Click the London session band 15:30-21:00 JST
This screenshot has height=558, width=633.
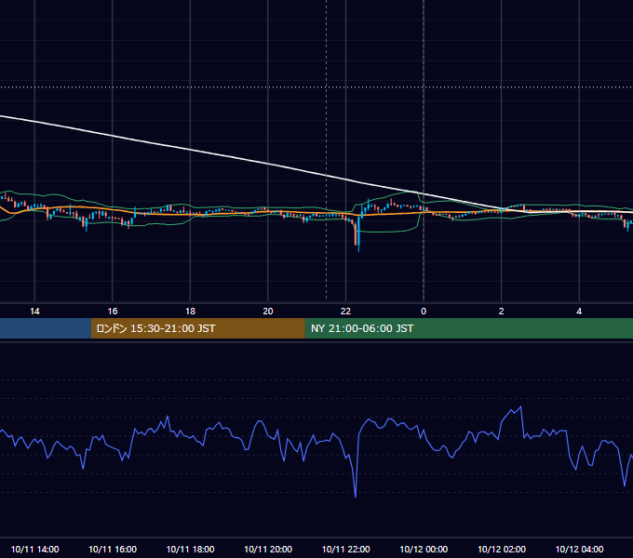[x=197, y=328]
